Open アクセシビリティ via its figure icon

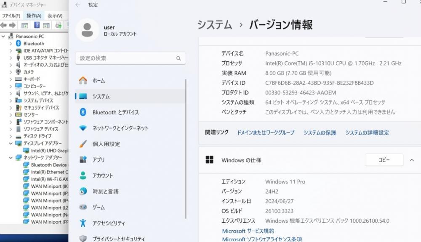click(x=83, y=223)
